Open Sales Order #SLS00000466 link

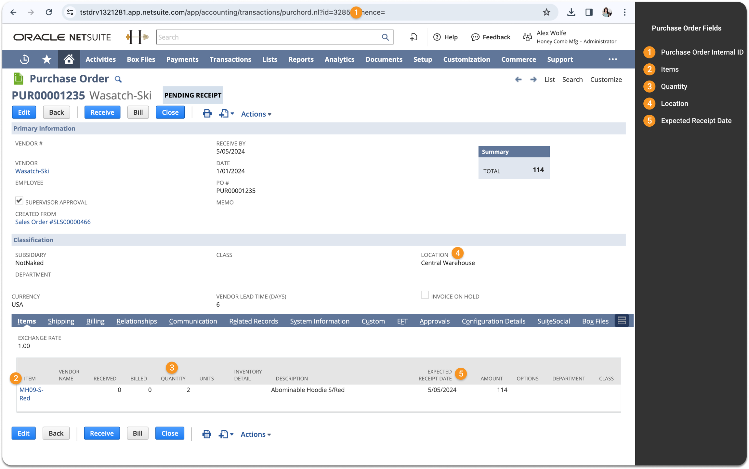coord(53,222)
